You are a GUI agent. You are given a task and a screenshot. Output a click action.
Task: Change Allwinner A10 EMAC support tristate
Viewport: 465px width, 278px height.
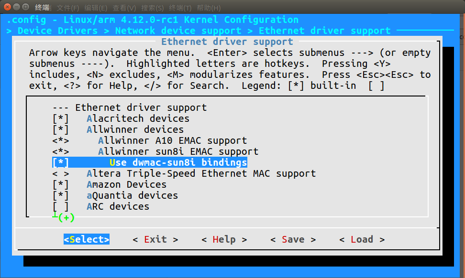pyautogui.click(x=60, y=140)
